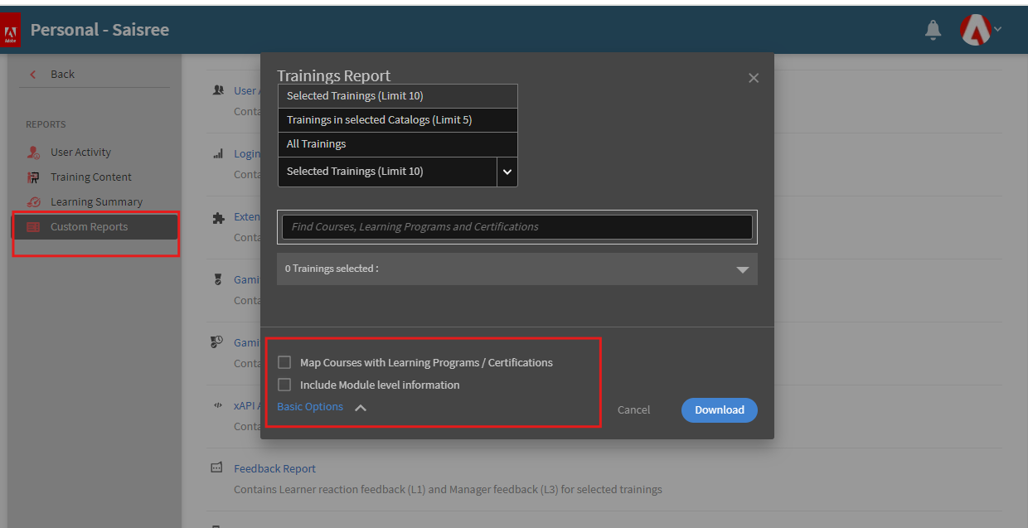Close the Trainings Report dialog

click(753, 78)
